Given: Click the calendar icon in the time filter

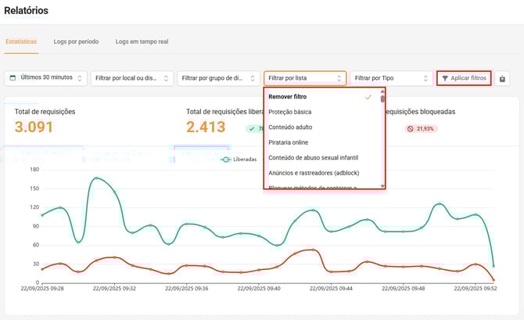Looking at the screenshot, I should coord(14,78).
